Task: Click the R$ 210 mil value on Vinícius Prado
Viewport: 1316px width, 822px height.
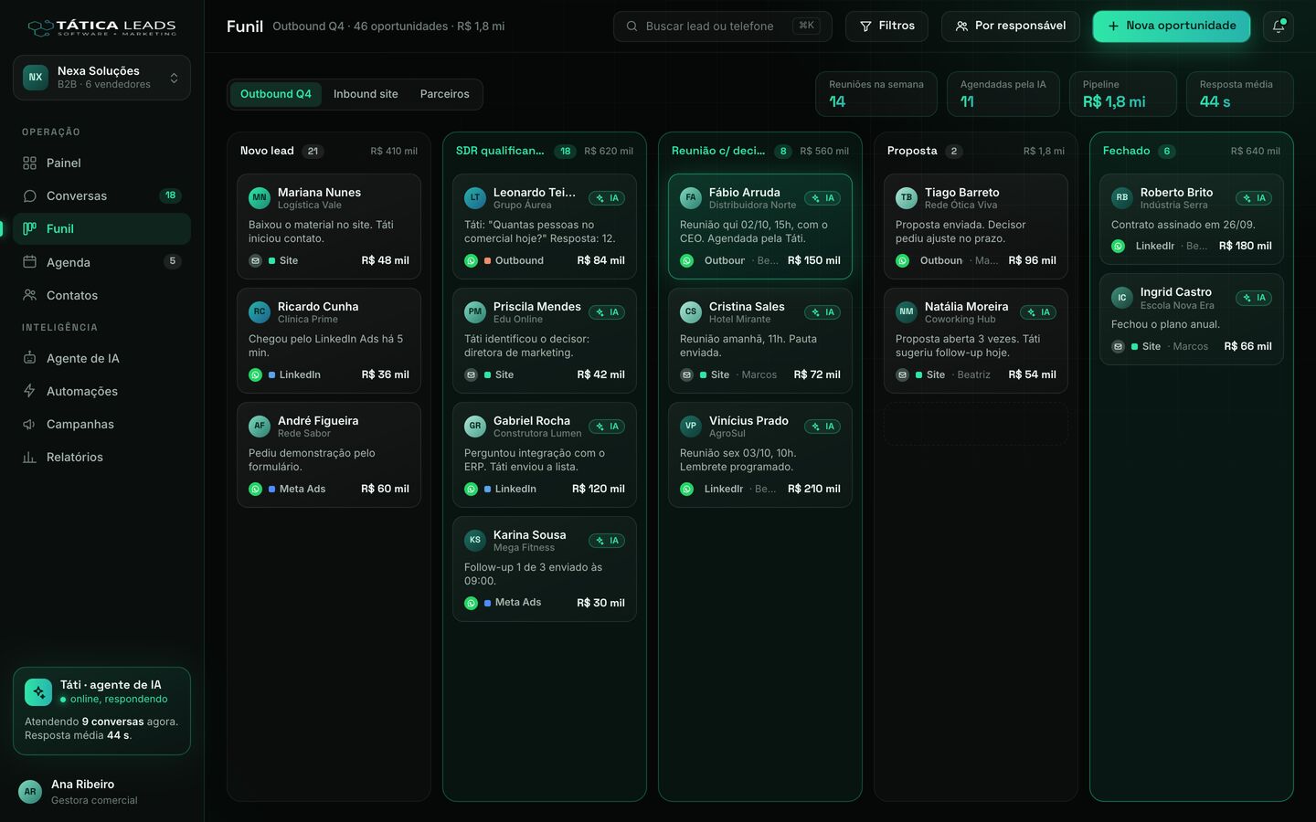Action: click(814, 489)
